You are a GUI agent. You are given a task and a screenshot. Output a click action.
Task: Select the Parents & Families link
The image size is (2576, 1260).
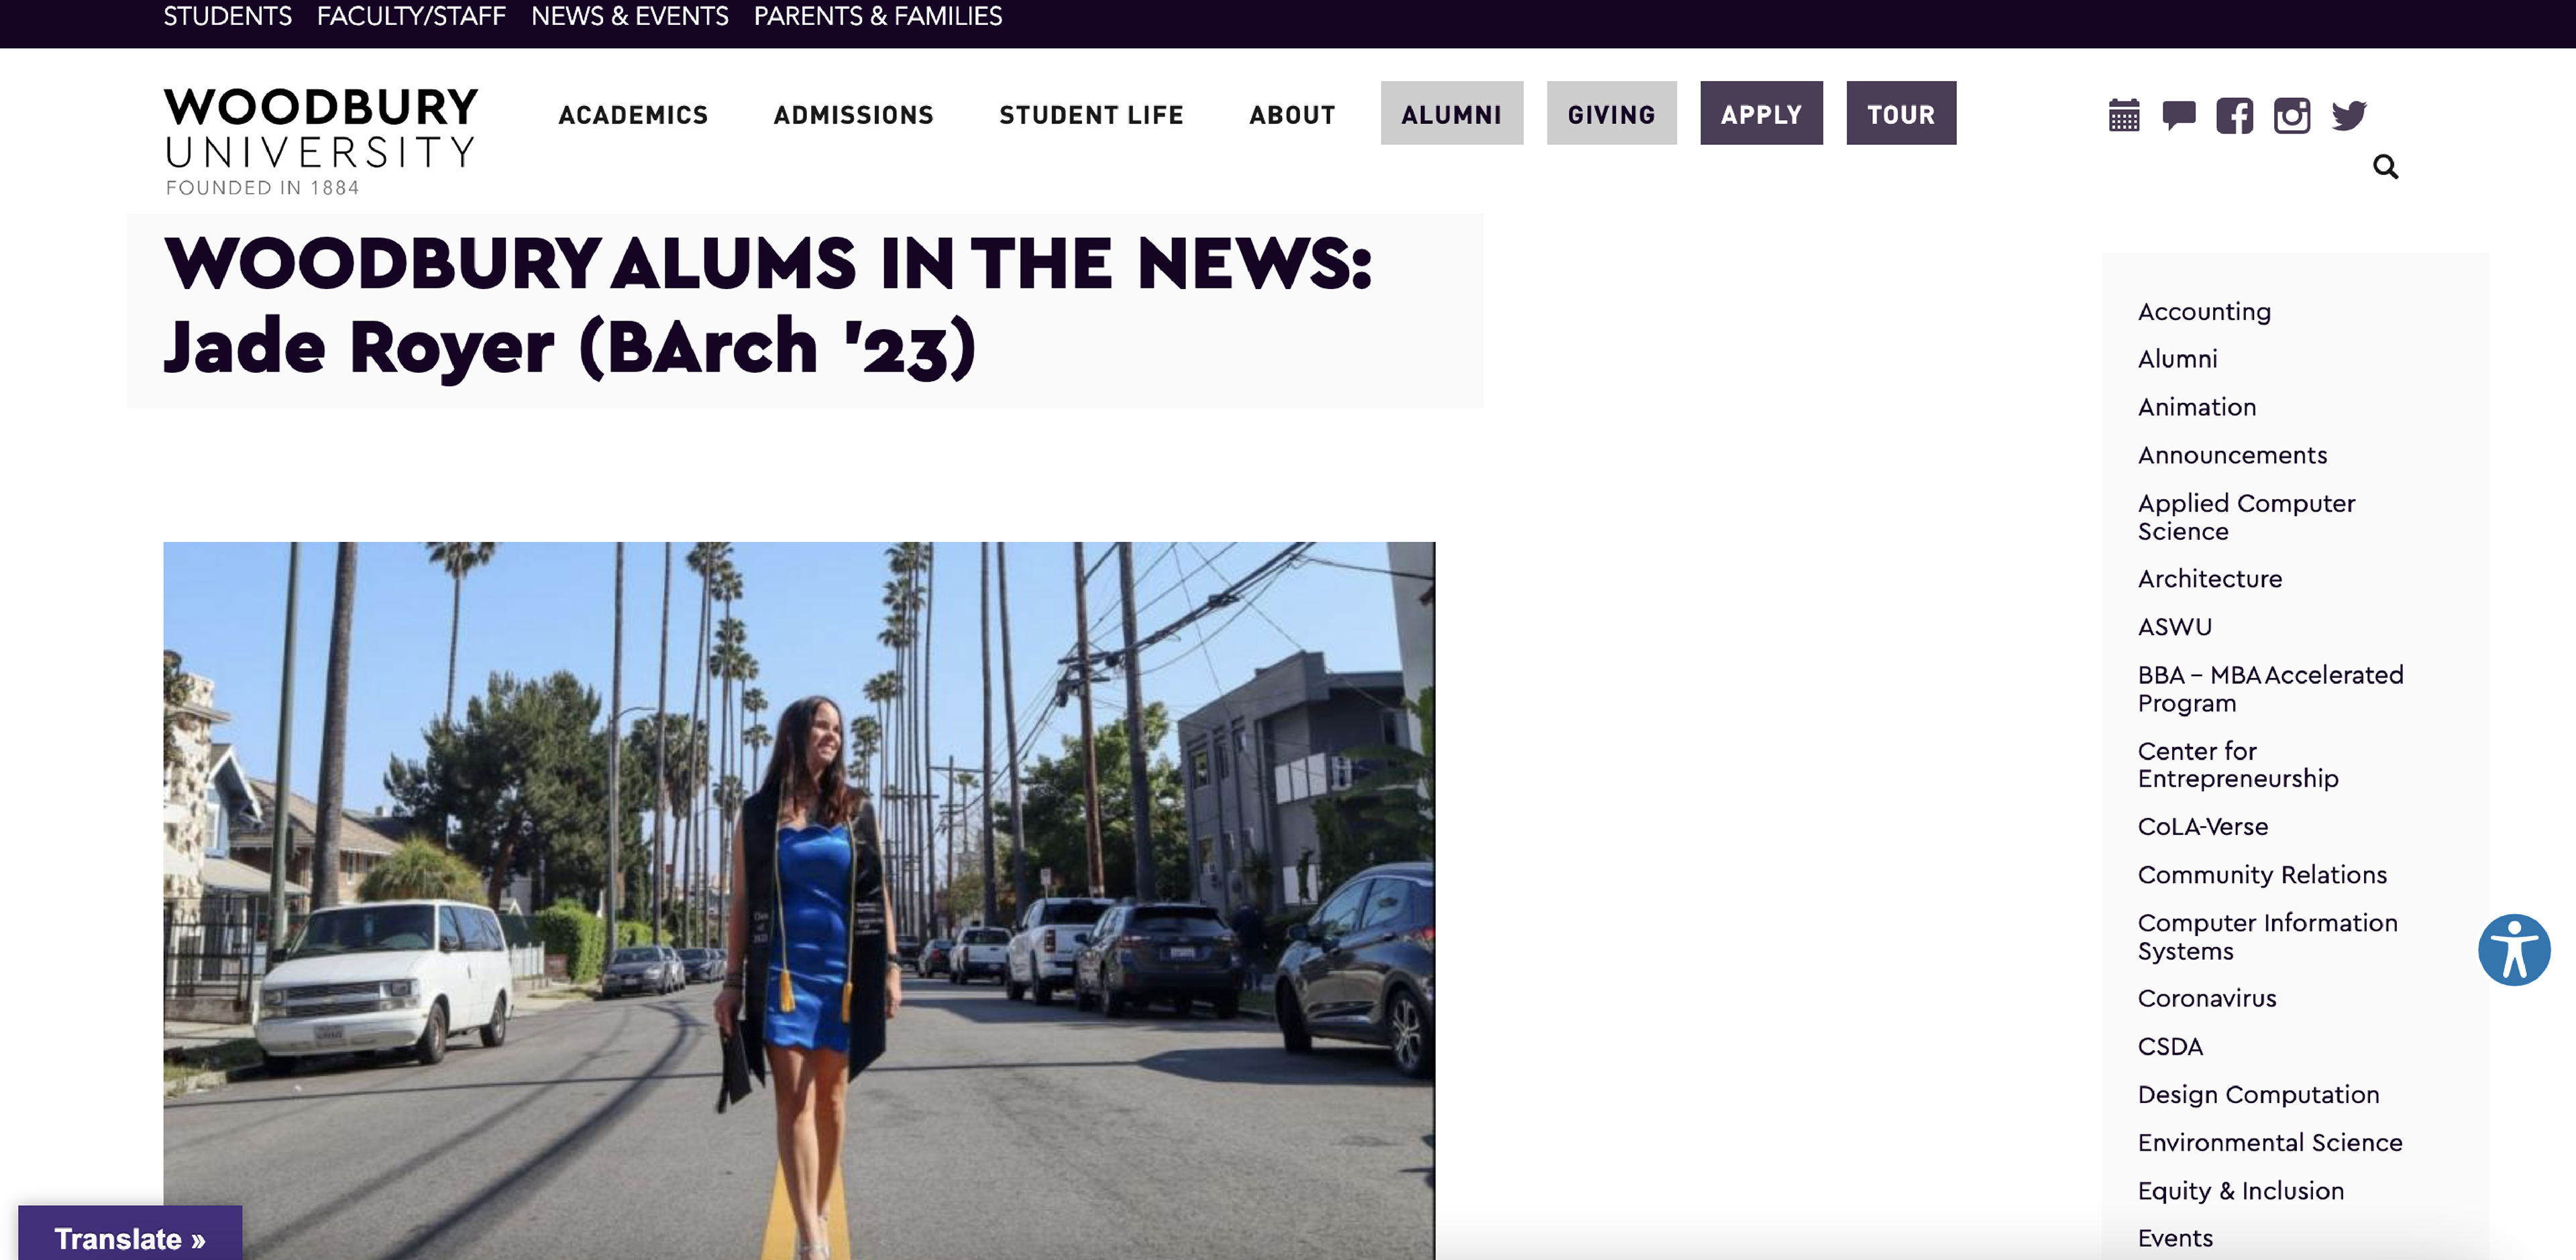tap(878, 16)
